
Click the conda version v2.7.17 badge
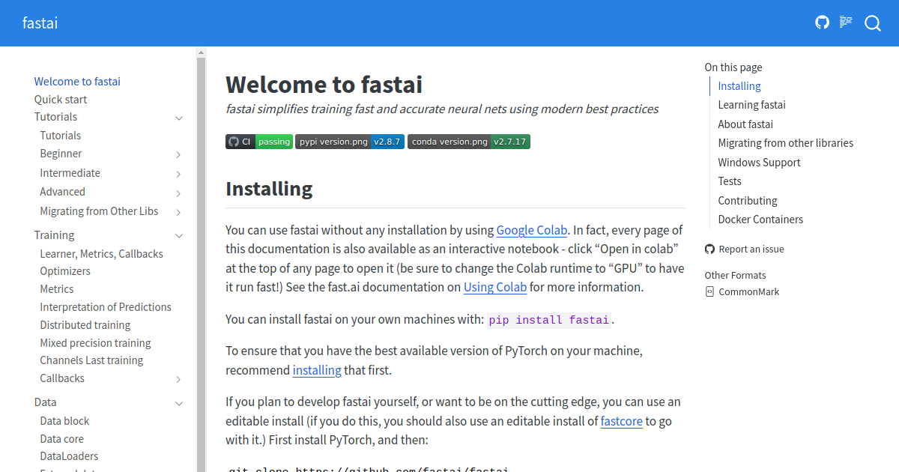(x=469, y=142)
